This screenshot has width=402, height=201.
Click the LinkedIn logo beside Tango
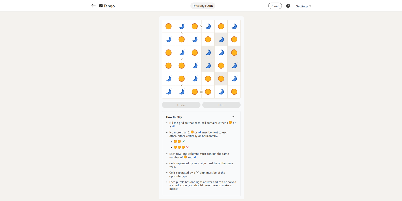point(101,6)
